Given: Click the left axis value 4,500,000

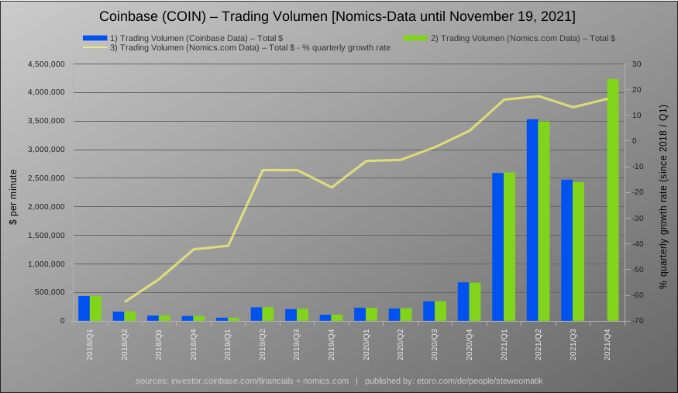Looking at the screenshot, I should 46,64.
